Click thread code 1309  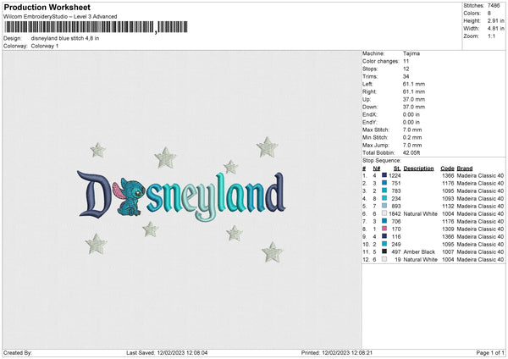(448, 229)
